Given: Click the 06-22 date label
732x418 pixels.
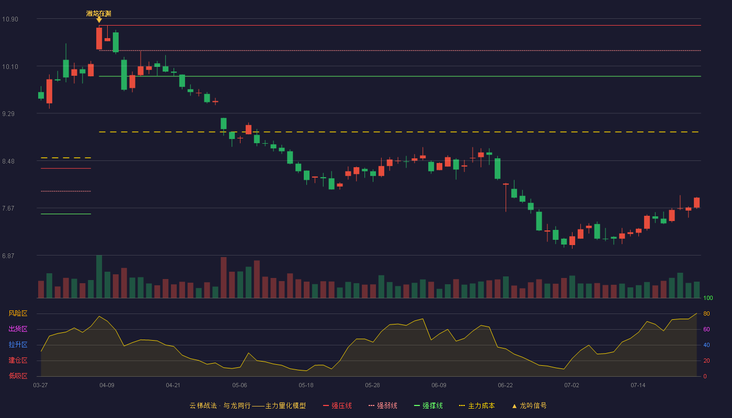Looking at the screenshot, I should coord(505,385).
